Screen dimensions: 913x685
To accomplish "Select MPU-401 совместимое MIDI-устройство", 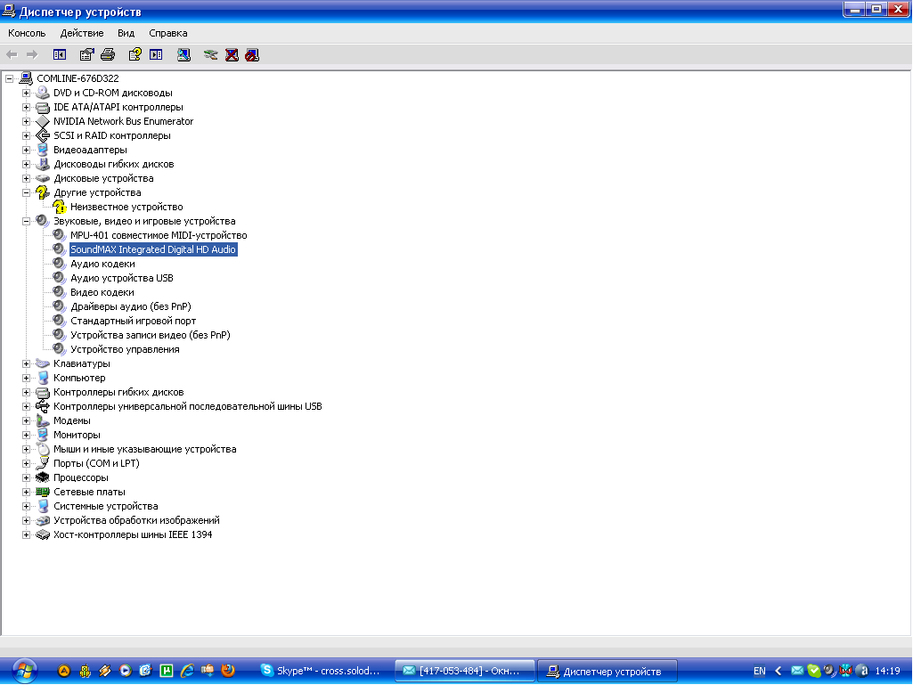I will click(159, 235).
